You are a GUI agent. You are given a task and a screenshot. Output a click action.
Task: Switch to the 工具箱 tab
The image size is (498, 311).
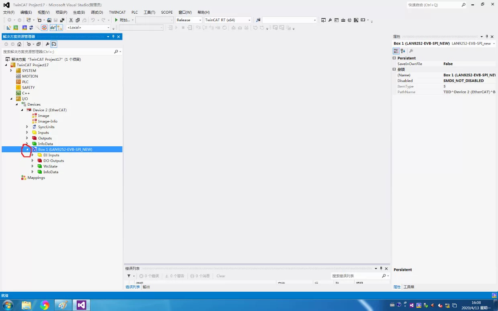tap(409, 287)
